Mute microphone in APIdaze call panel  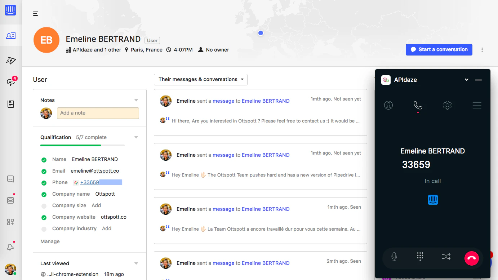pos(394,257)
